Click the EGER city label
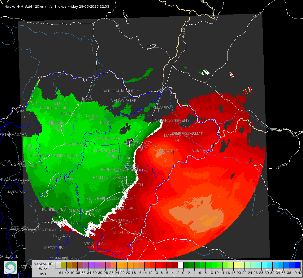 pyautogui.click(x=32, y=146)
